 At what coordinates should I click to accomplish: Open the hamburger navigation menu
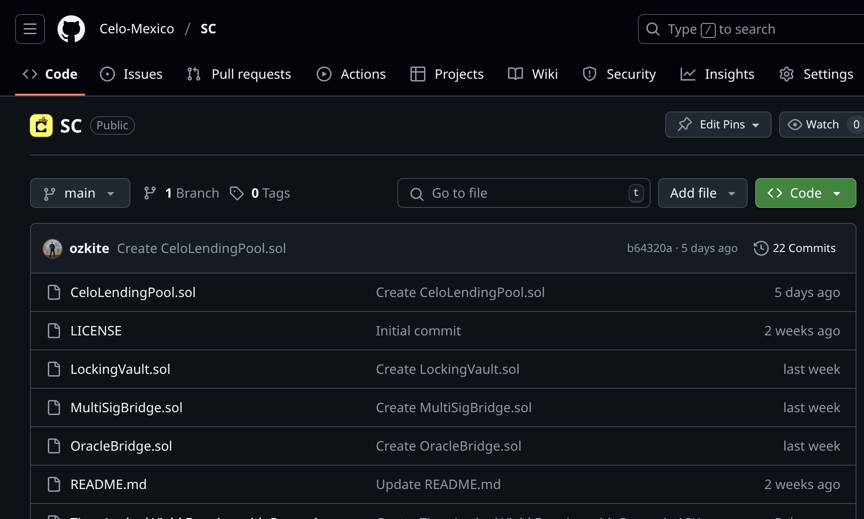(x=30, y=29)
